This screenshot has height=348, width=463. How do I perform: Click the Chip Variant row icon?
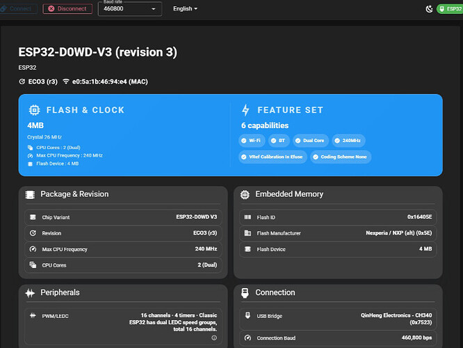(33, 217)
